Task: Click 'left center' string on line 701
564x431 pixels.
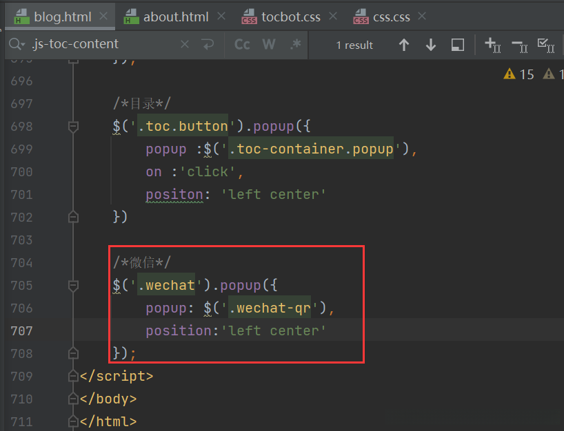Action: [273, 195]
